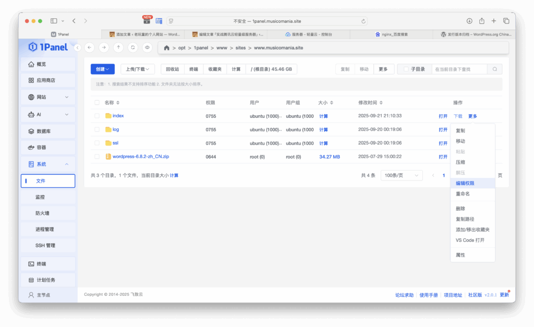Click the eye icon to show hidden files
The width and height of the screenshot is (534, 327).
point(148,47)
